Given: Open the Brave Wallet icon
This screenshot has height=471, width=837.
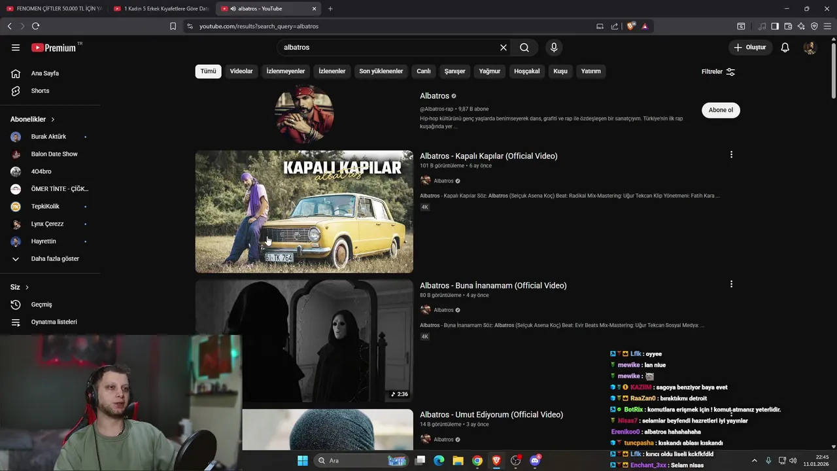Looking at the screenshot, I should tap(788, 26).
